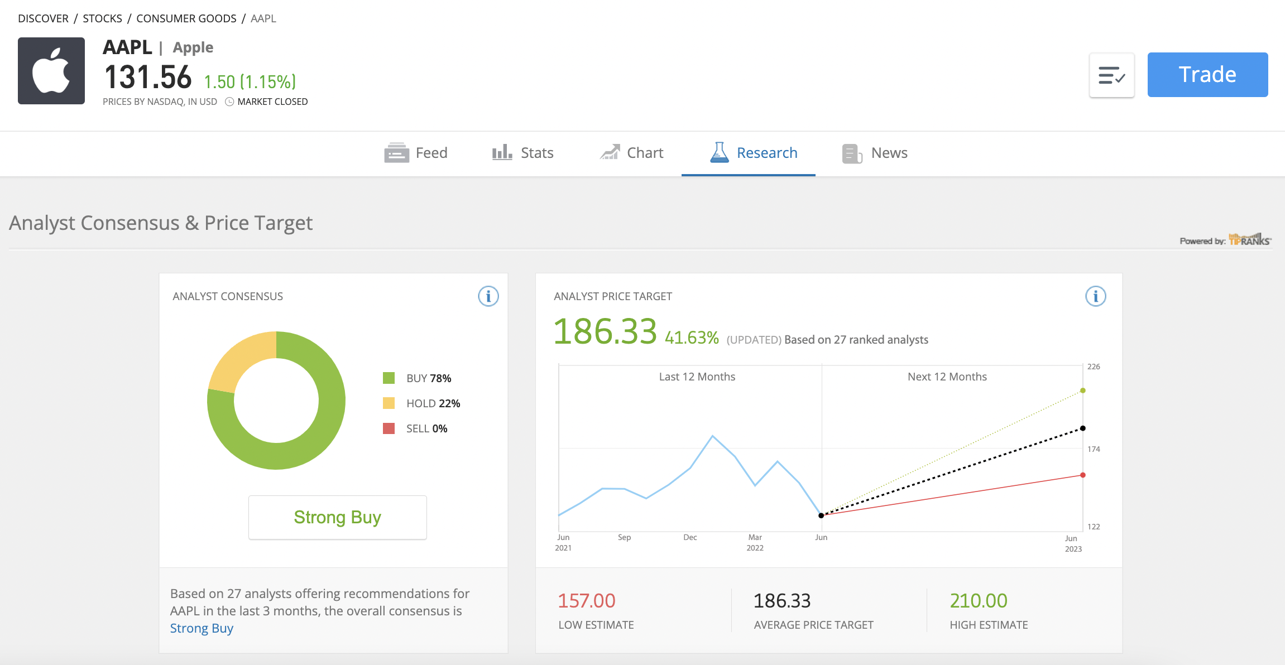
Task: Click the News document icon
Action: click(852, 153)
